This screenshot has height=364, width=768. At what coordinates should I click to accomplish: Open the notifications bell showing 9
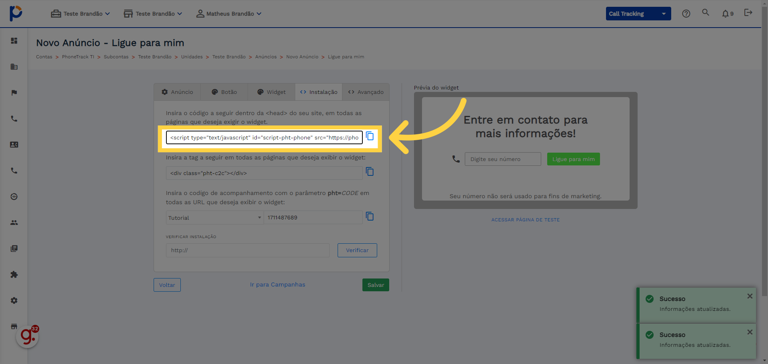[x=728, y=14]
